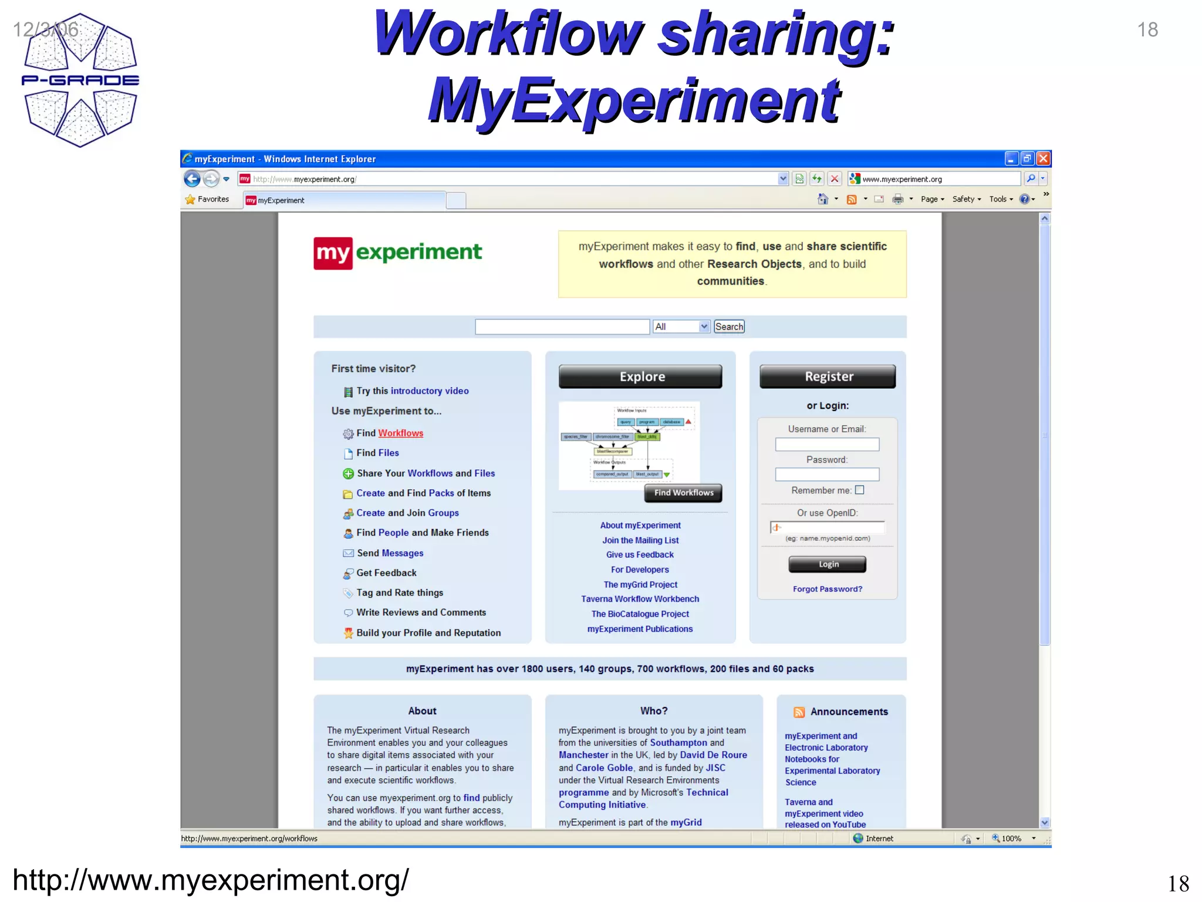The width and height of the screenshot is (1202, 902).
Task: Open the RSS feeds dropdown arrow
Action: pos(865,199)
